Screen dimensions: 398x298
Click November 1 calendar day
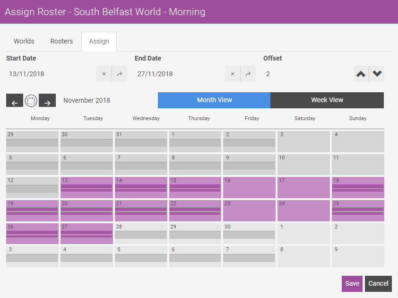coord(195,141)
